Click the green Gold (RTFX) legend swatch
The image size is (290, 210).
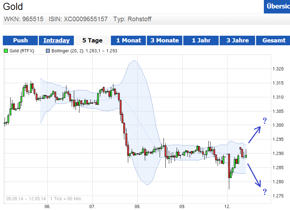(x=6, y=51)
